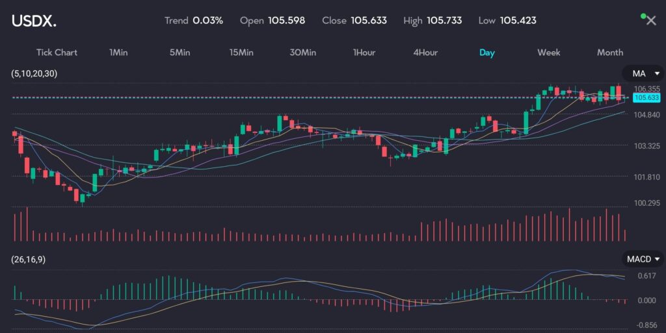The width and height of the screenshot is (666, 333).
Task: Close the USDX chart with X icon
Action: pyautogui.click(x=651, y=21)
